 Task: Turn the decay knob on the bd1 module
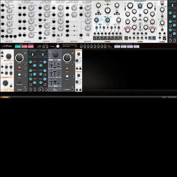pyautogui.click(x=9, y=57)
